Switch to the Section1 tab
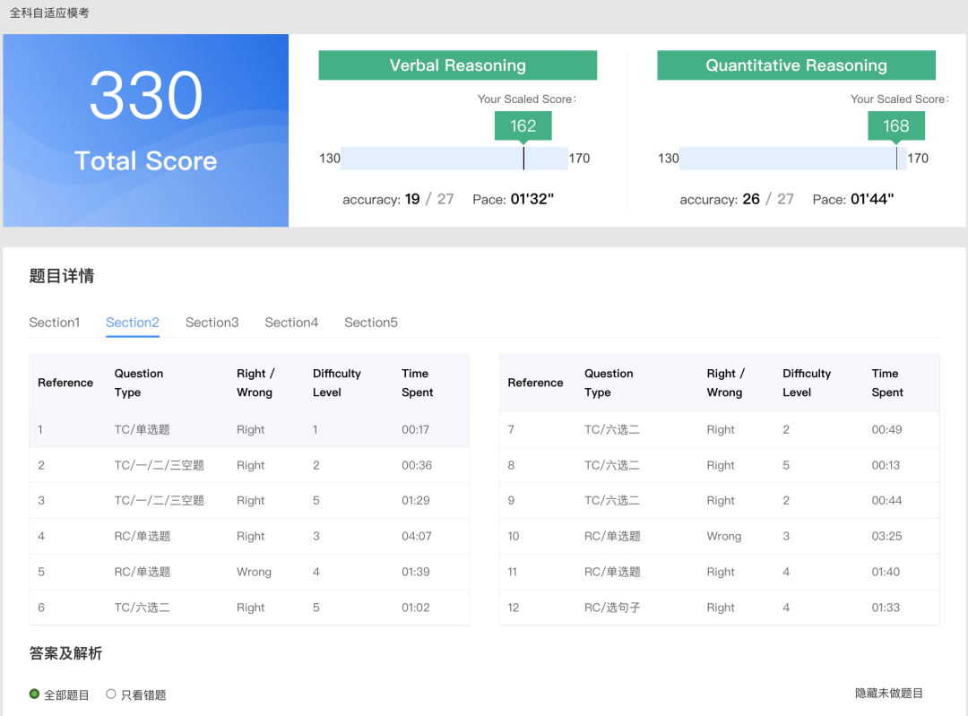 coord(55,323)
